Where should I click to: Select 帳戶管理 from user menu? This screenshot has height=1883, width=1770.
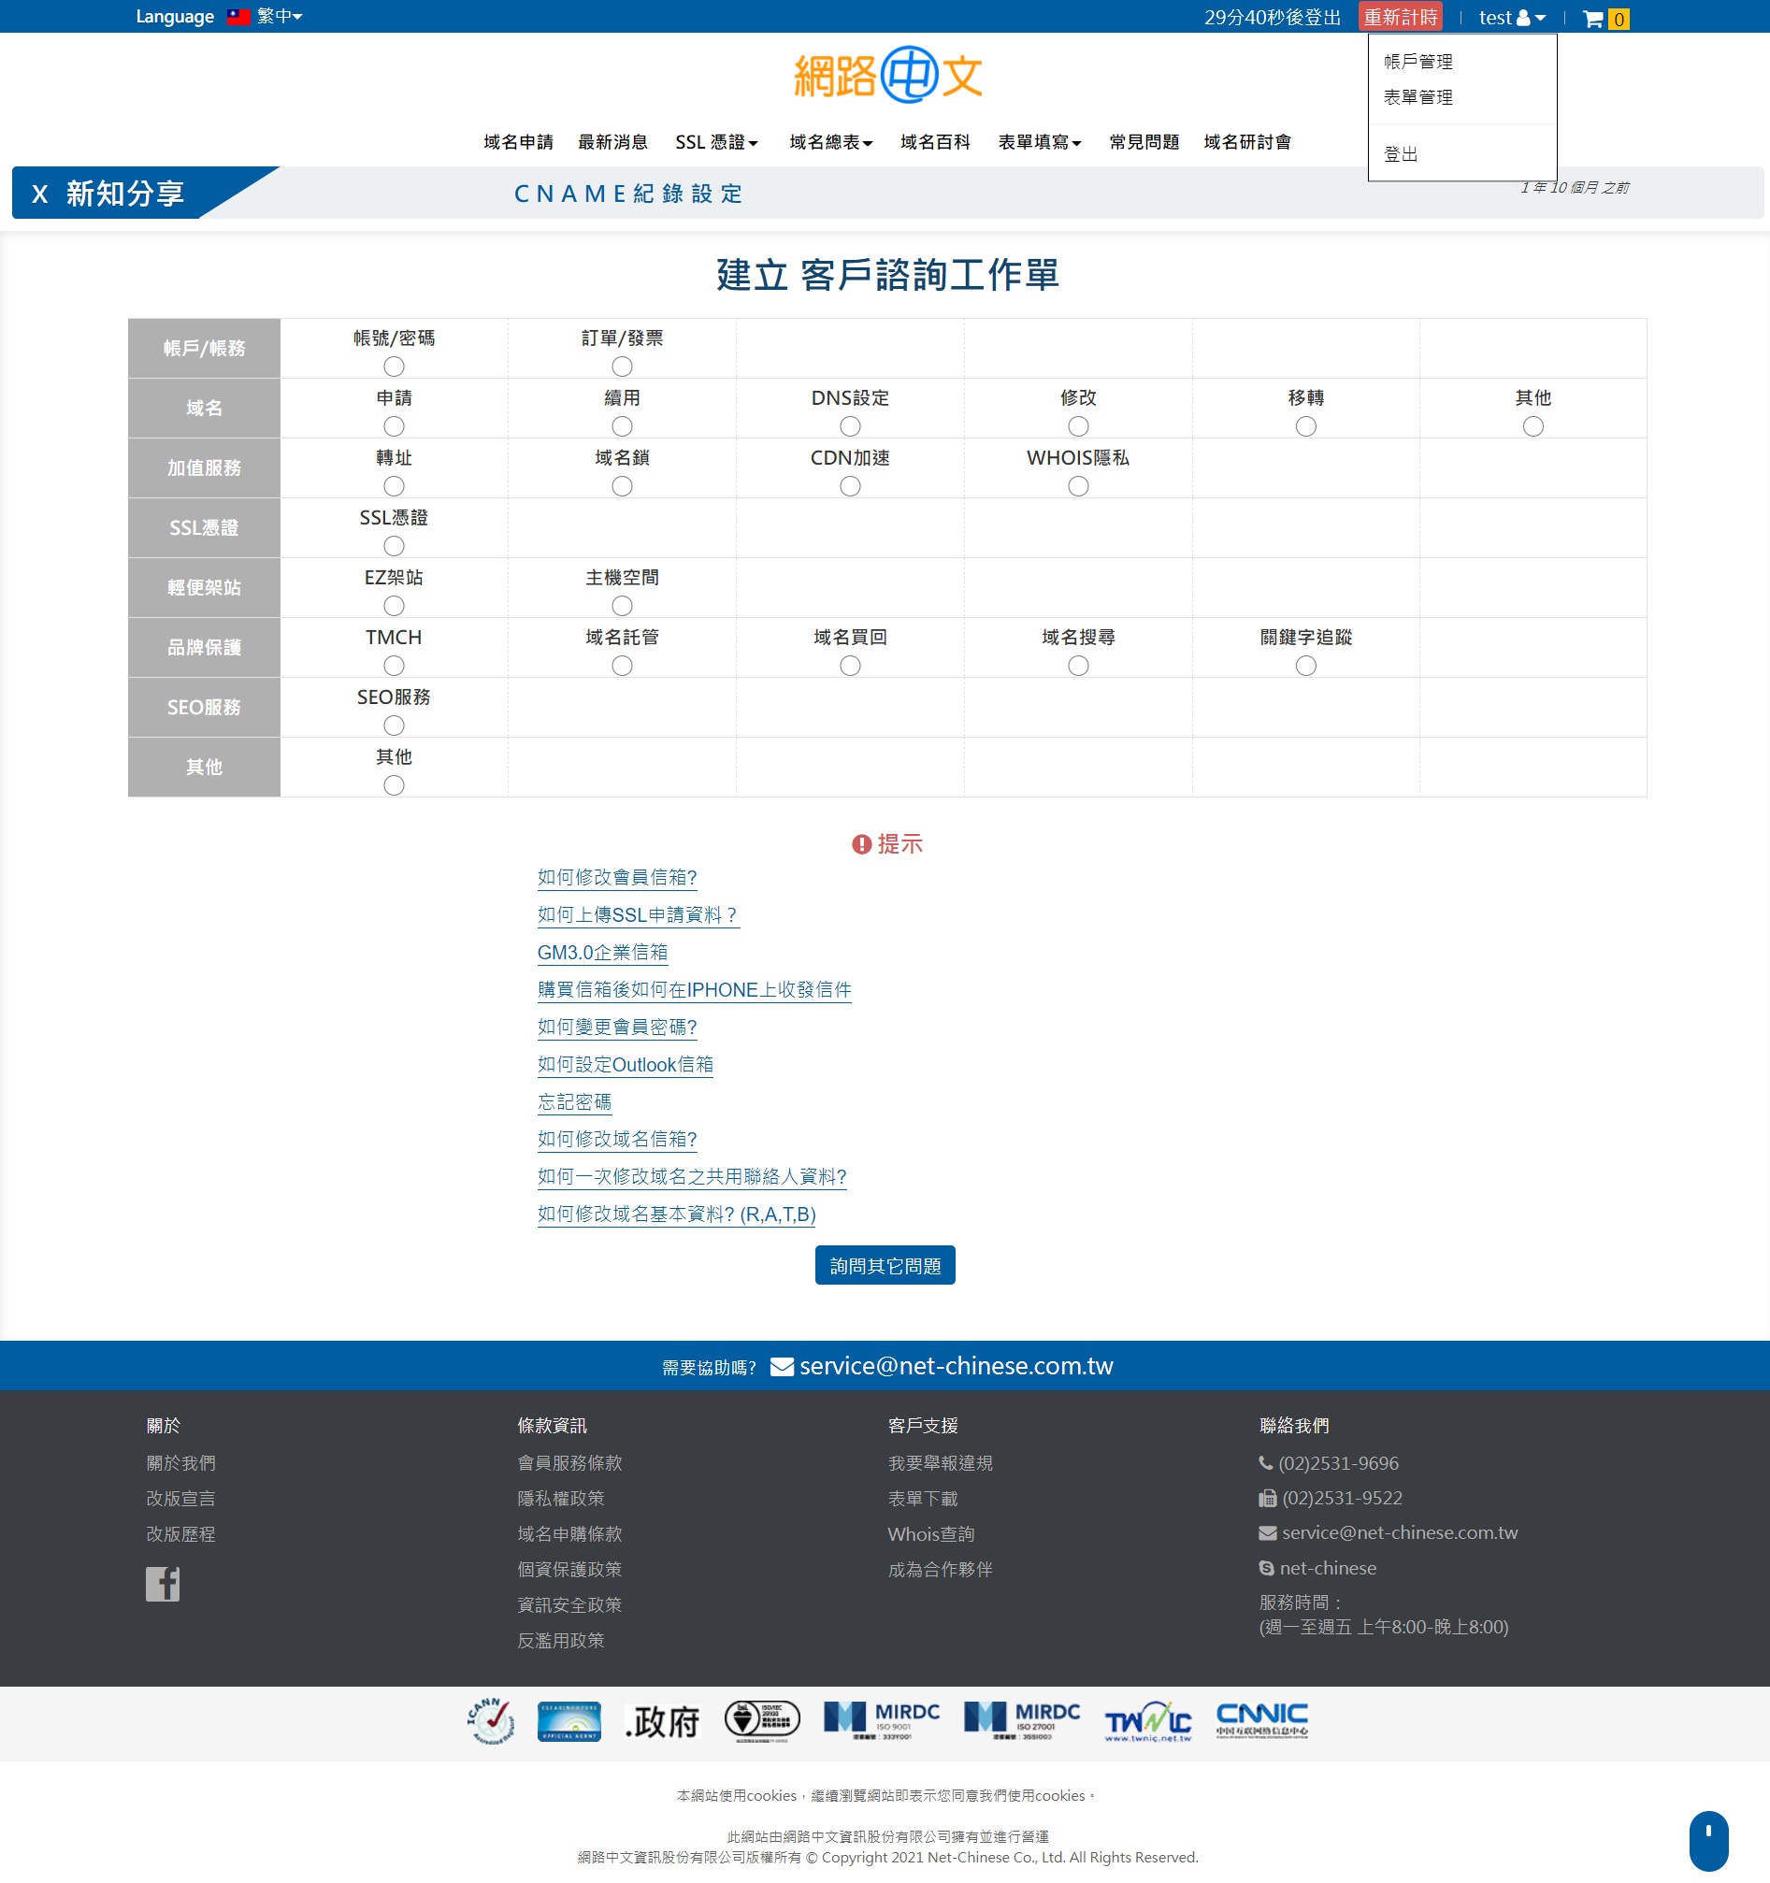pos(1417,62)
